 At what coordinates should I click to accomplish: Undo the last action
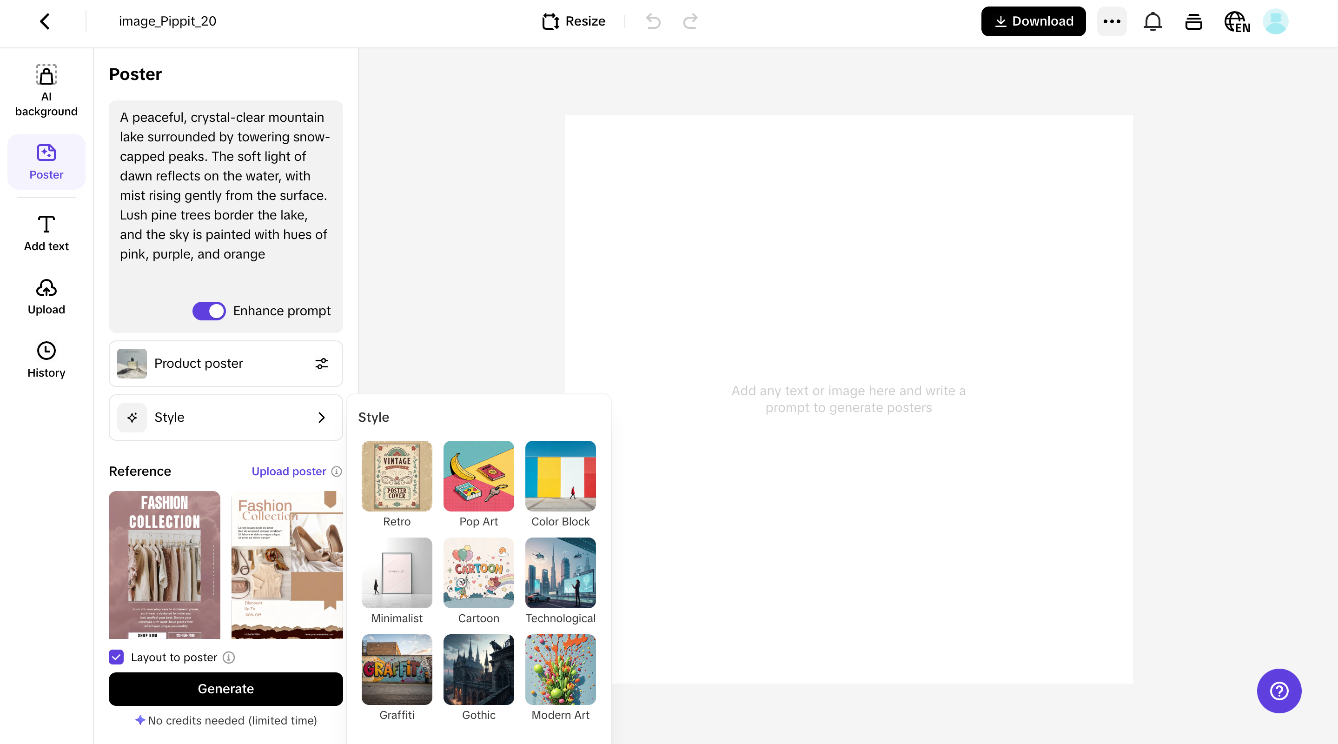tap(653, 21)
